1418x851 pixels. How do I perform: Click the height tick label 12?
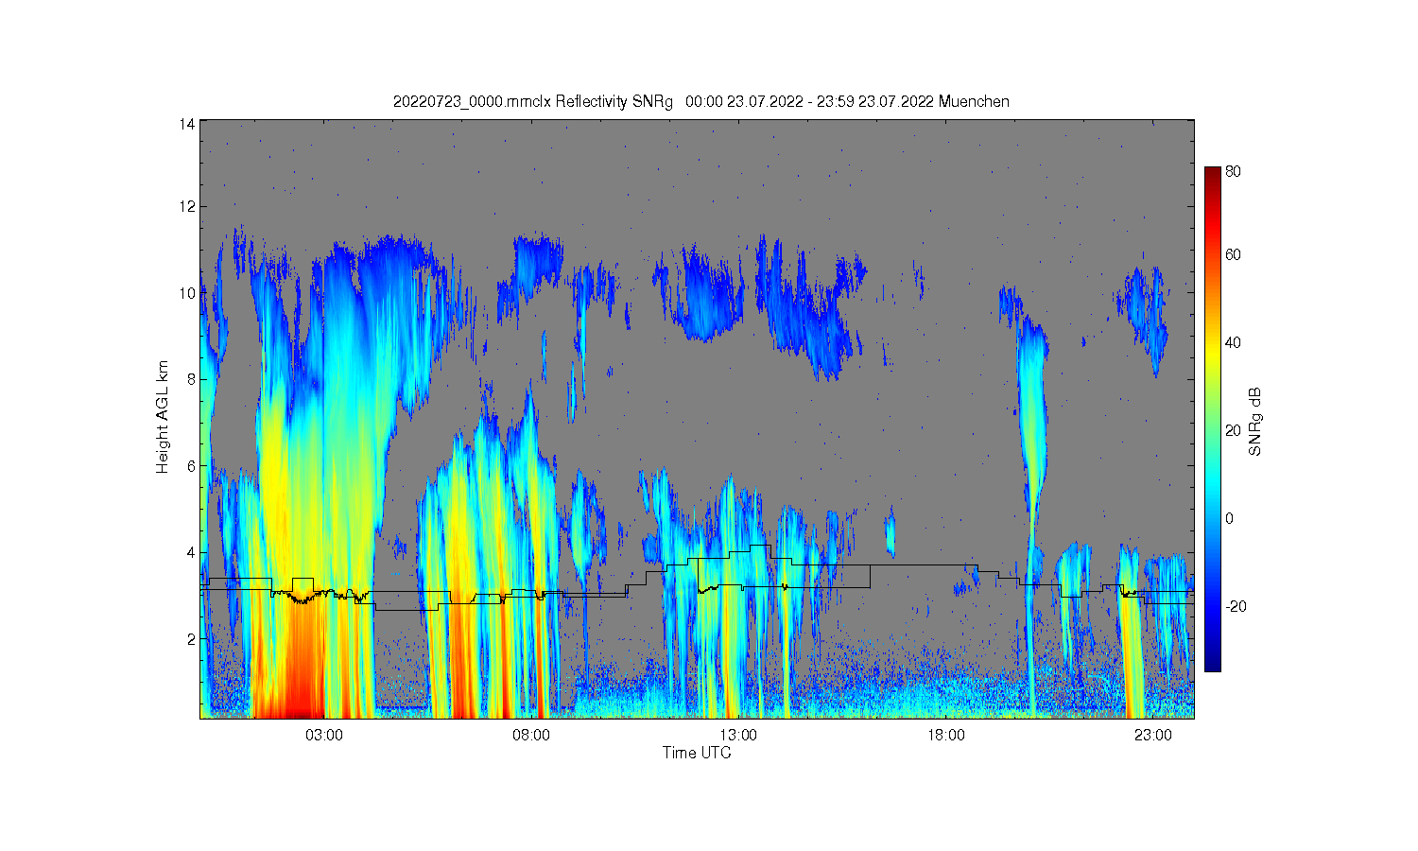coord(187,207)
